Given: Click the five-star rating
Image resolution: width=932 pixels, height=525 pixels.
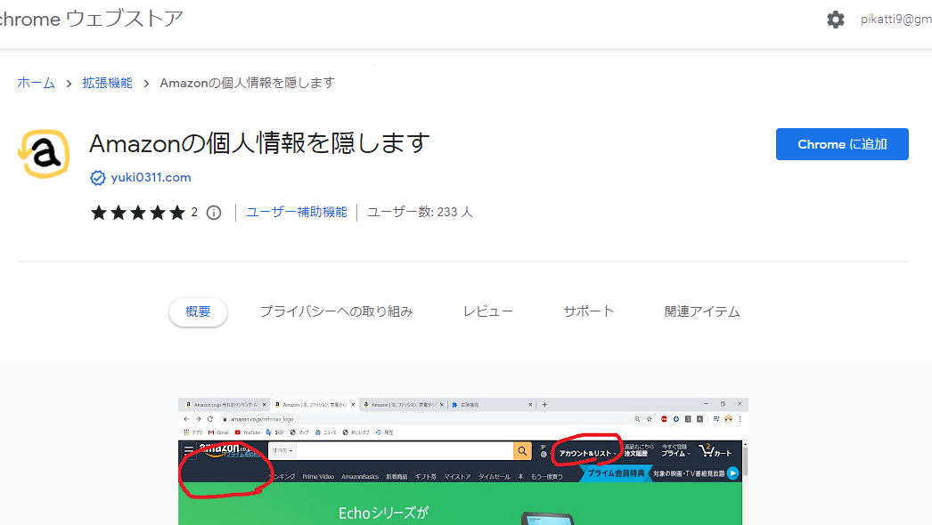Looking at the screenshot, I should pyautogui.click(x=138, y=213).
